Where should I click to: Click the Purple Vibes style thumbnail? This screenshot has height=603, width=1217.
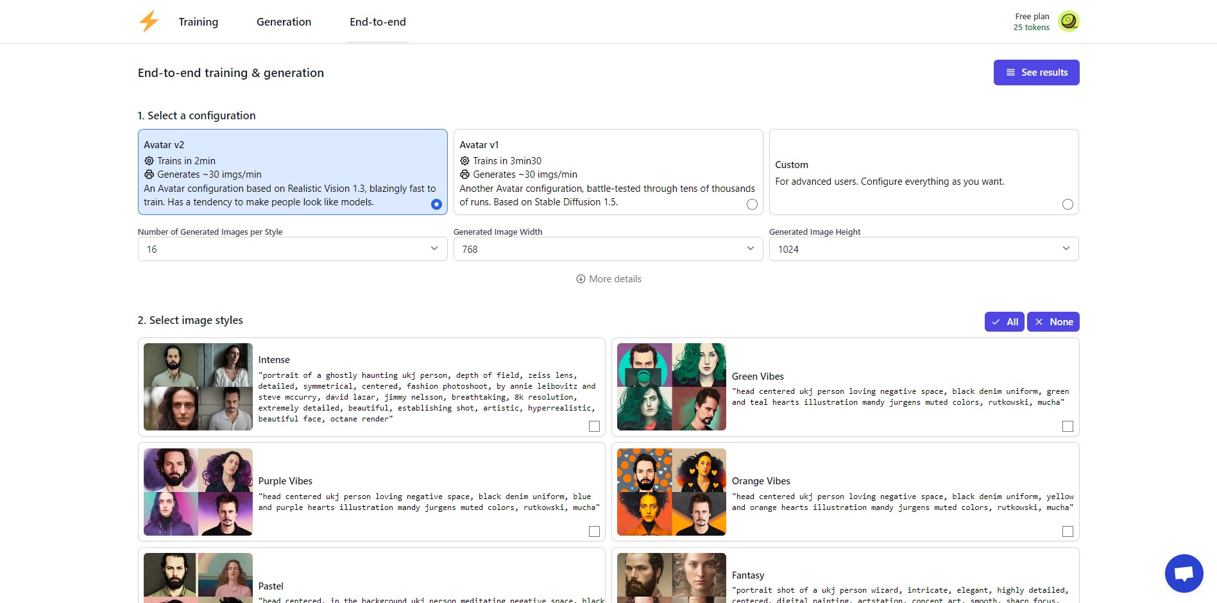coord(198,492)
